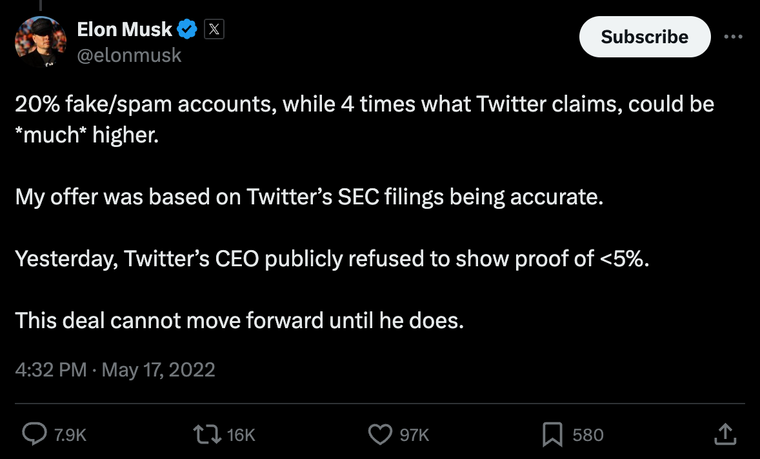Open the three-dot more options menu

coord(733,37)
